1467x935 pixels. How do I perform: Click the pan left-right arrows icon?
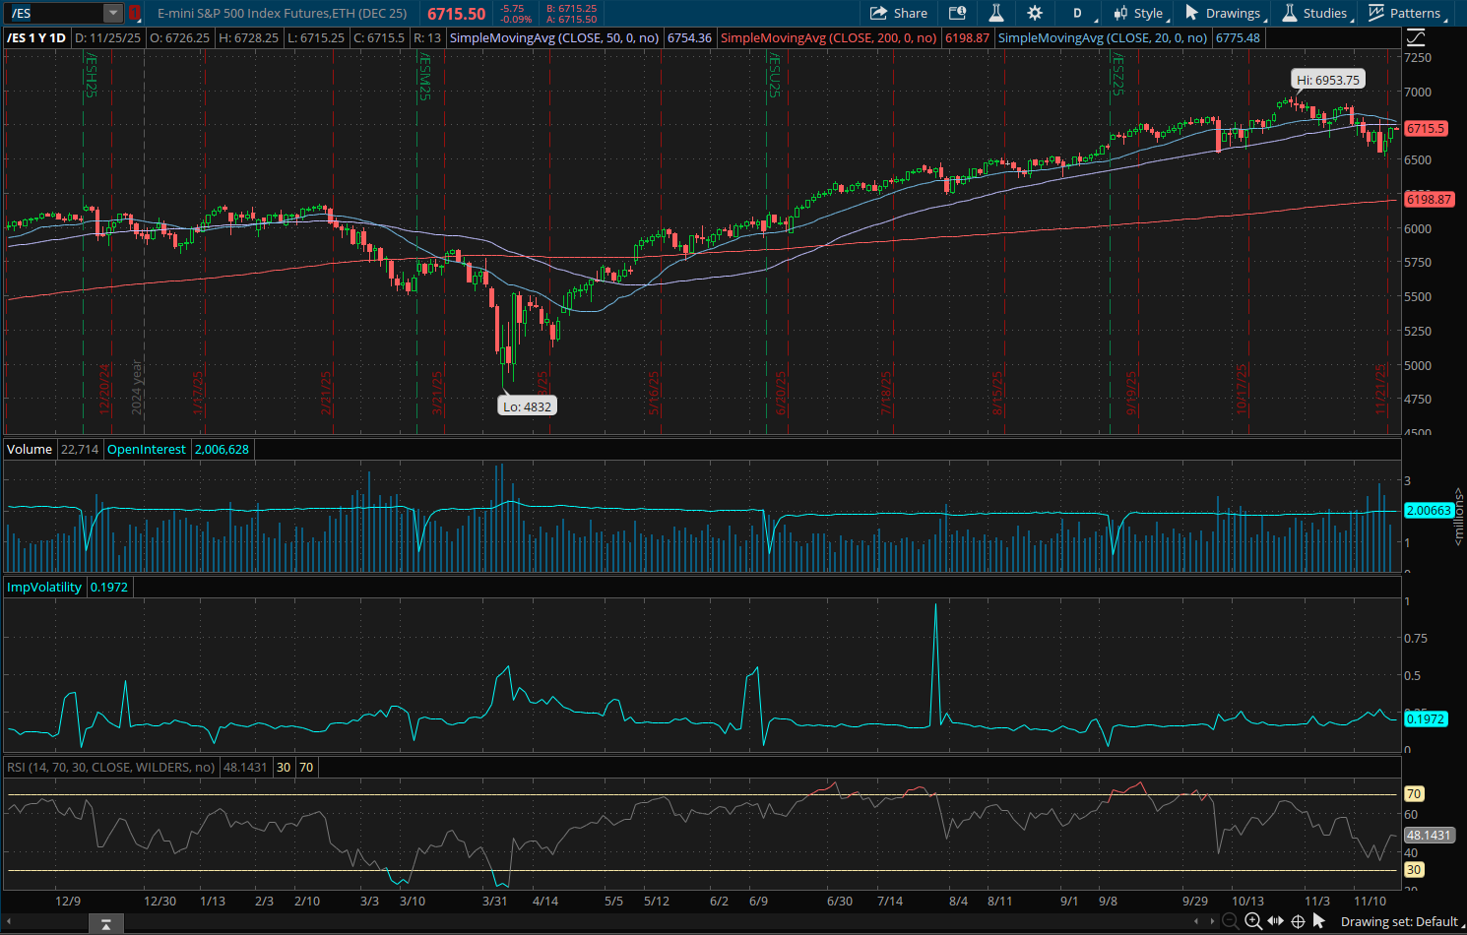click(1275, 921)
